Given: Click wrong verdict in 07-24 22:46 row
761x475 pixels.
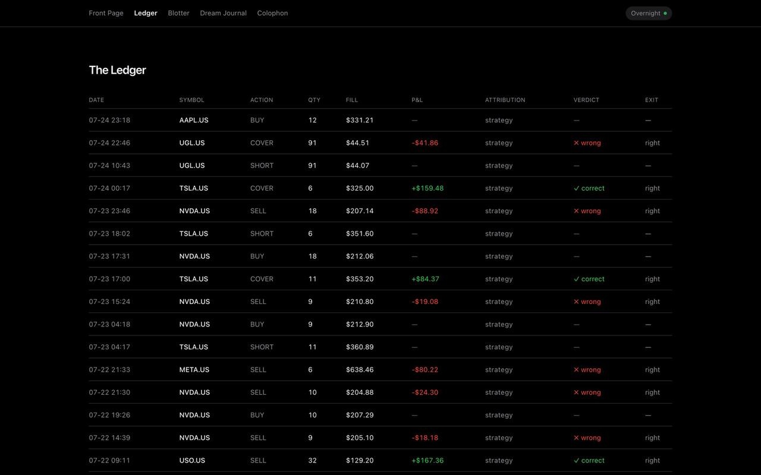Looking at the screenshot, I should (587, 142).
